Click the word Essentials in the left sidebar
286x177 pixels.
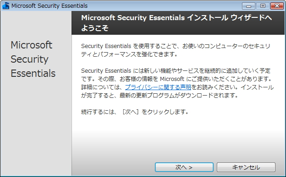pyautogui.click(x=33, y=73)
